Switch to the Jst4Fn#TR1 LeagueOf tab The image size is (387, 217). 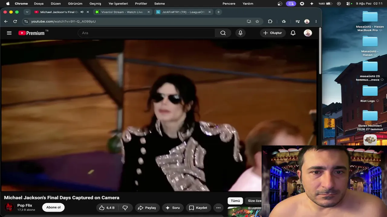point(183,12)
